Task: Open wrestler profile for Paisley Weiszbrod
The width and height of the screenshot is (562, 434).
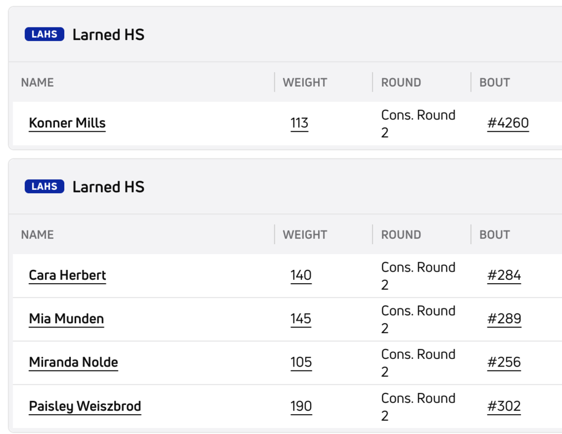Action: [x=85, y=406]
